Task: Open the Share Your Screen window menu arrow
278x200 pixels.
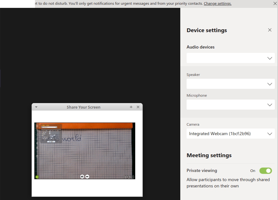Action: [36, 107]
